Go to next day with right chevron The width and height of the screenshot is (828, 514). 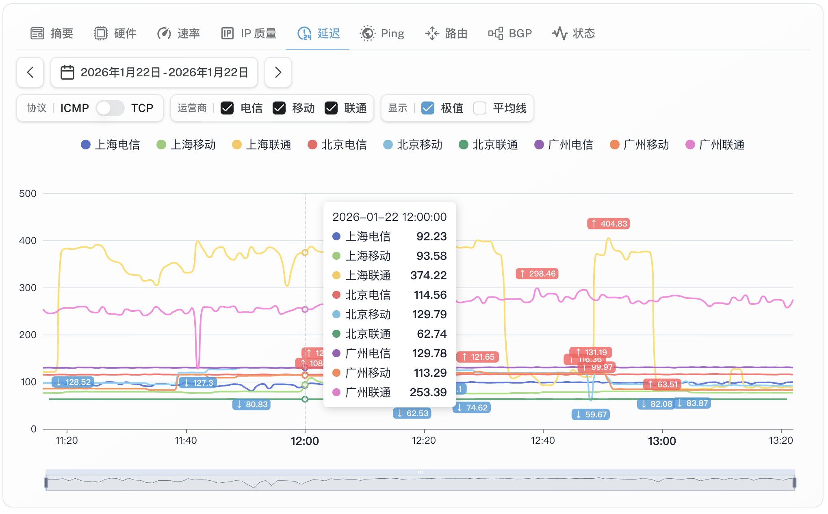tap(278, 72)
